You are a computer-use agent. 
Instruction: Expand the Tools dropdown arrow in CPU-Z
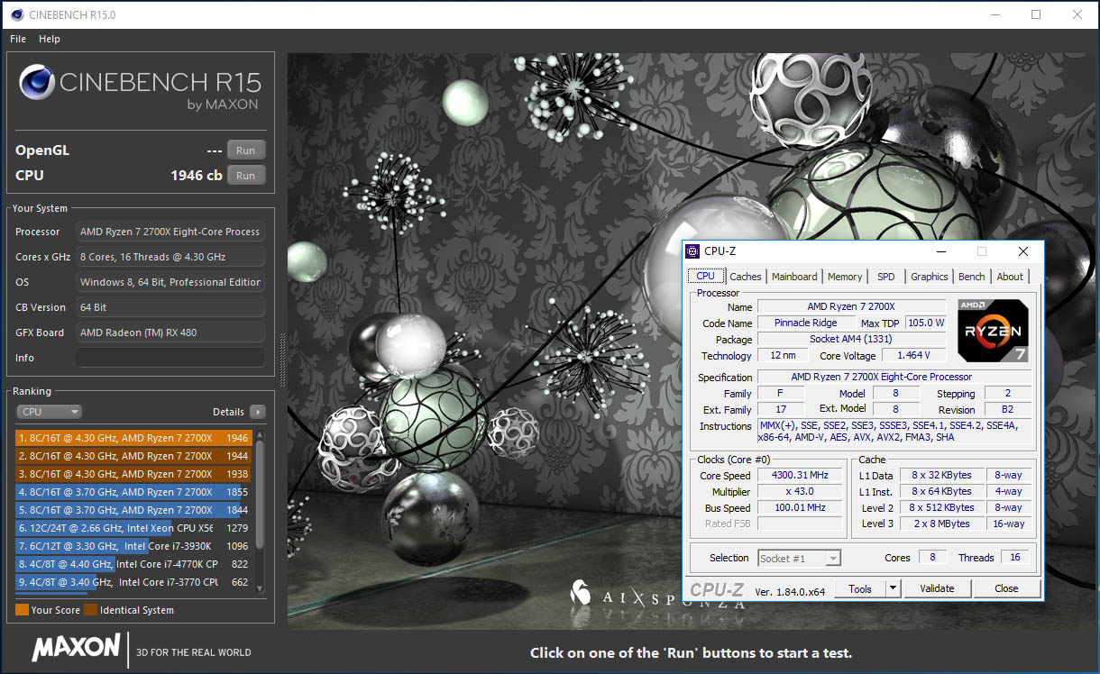click(893, 588)
